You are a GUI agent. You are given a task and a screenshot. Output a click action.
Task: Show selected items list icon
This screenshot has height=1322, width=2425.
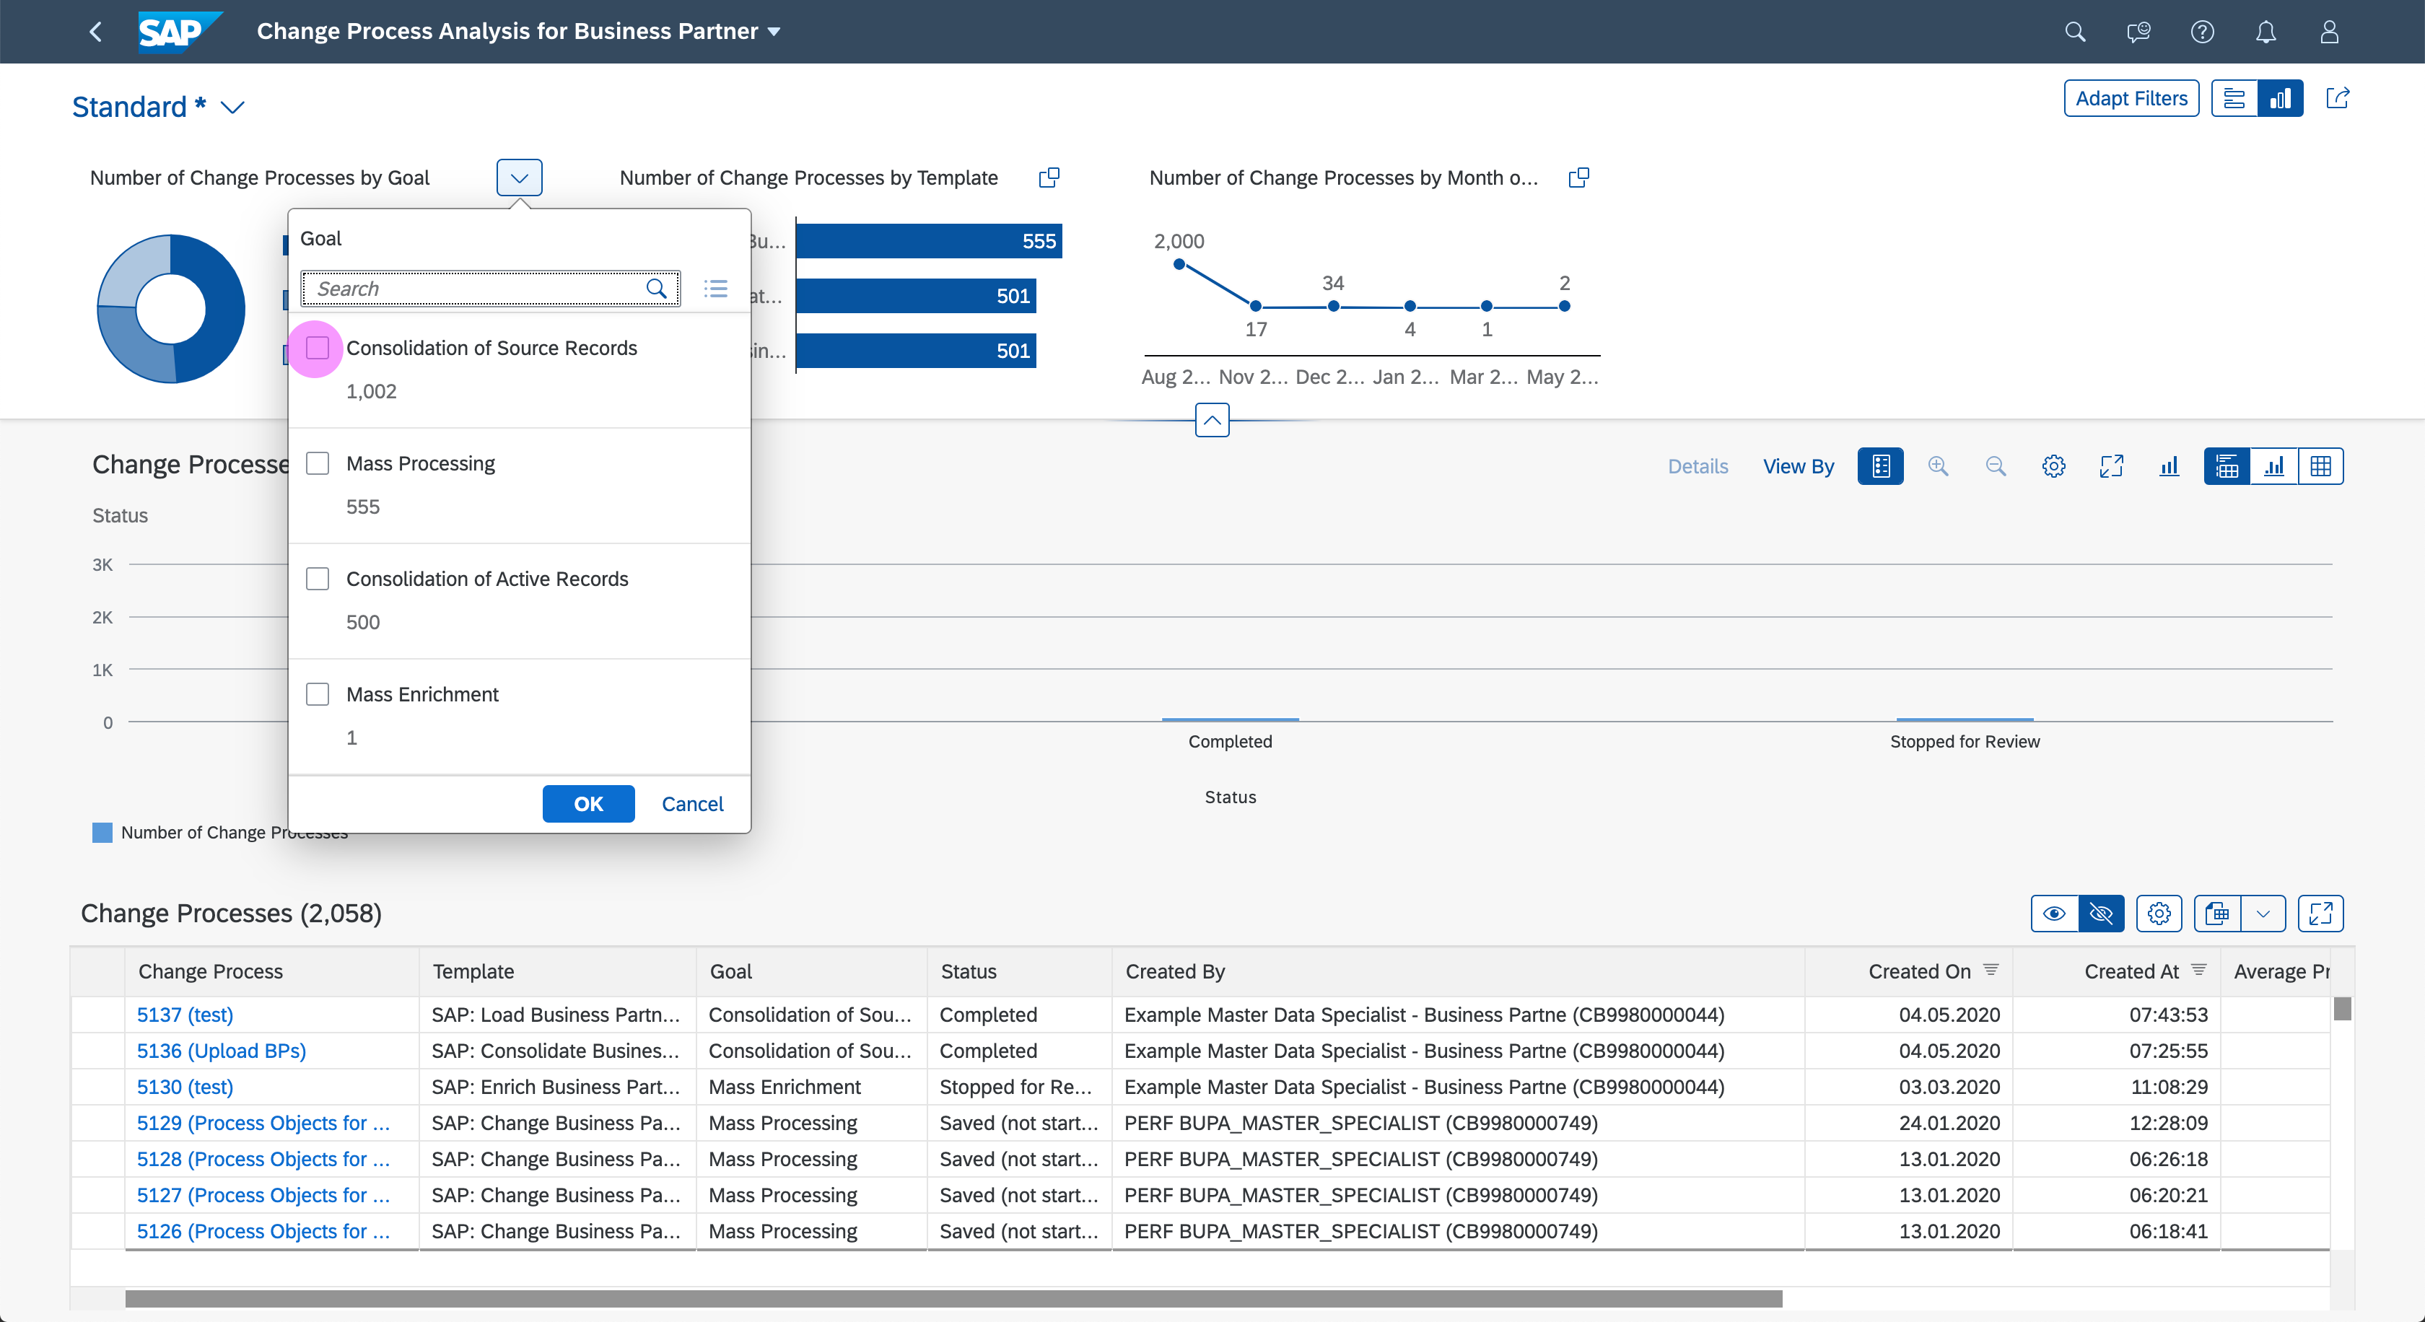point(715,289)
